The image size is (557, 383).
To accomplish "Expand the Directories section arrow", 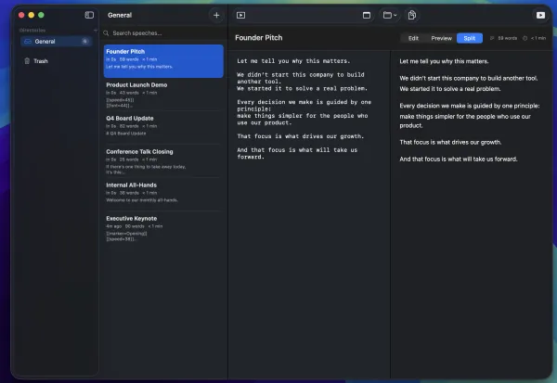I will (96, 31).
